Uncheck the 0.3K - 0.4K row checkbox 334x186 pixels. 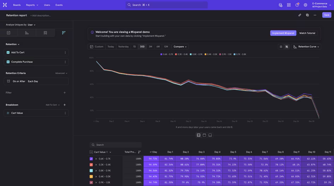pos(91,165)
